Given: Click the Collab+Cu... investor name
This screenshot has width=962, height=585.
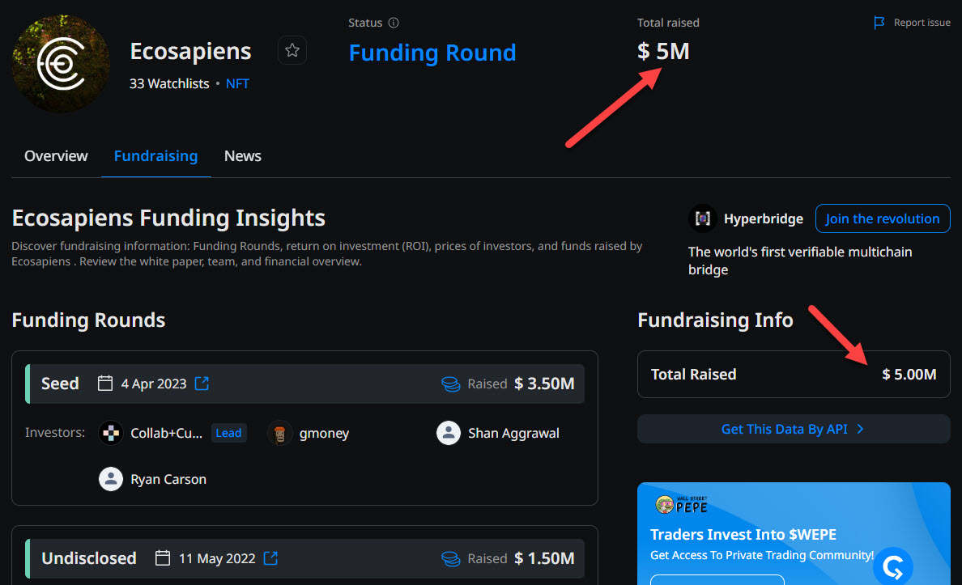Looking at the screenshot, I should (166, 433).
